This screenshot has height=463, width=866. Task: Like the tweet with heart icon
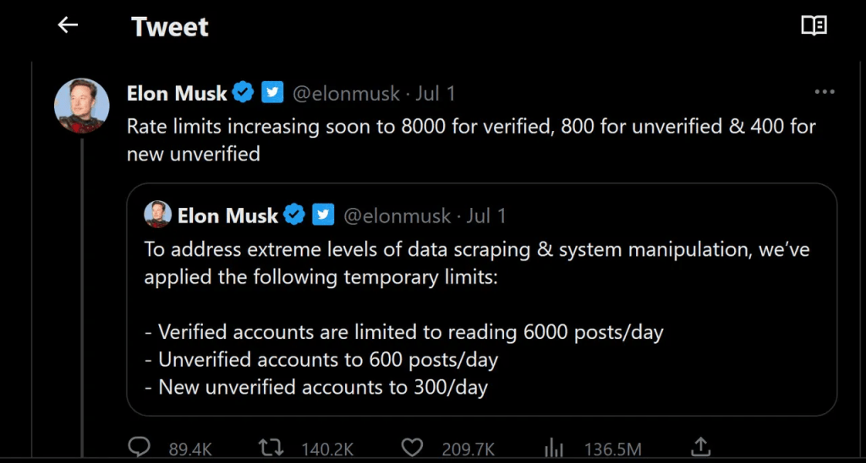click(x=412, y=446)
